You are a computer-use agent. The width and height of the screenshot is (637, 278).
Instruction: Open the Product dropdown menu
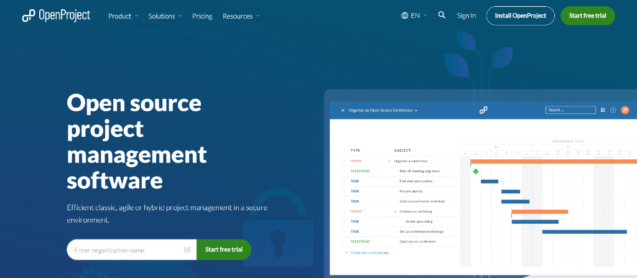pos(123,16)
